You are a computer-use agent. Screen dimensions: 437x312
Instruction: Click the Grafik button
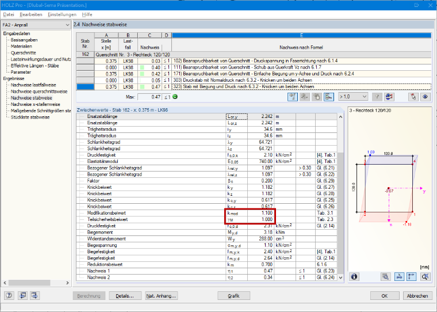coord(233,296)
